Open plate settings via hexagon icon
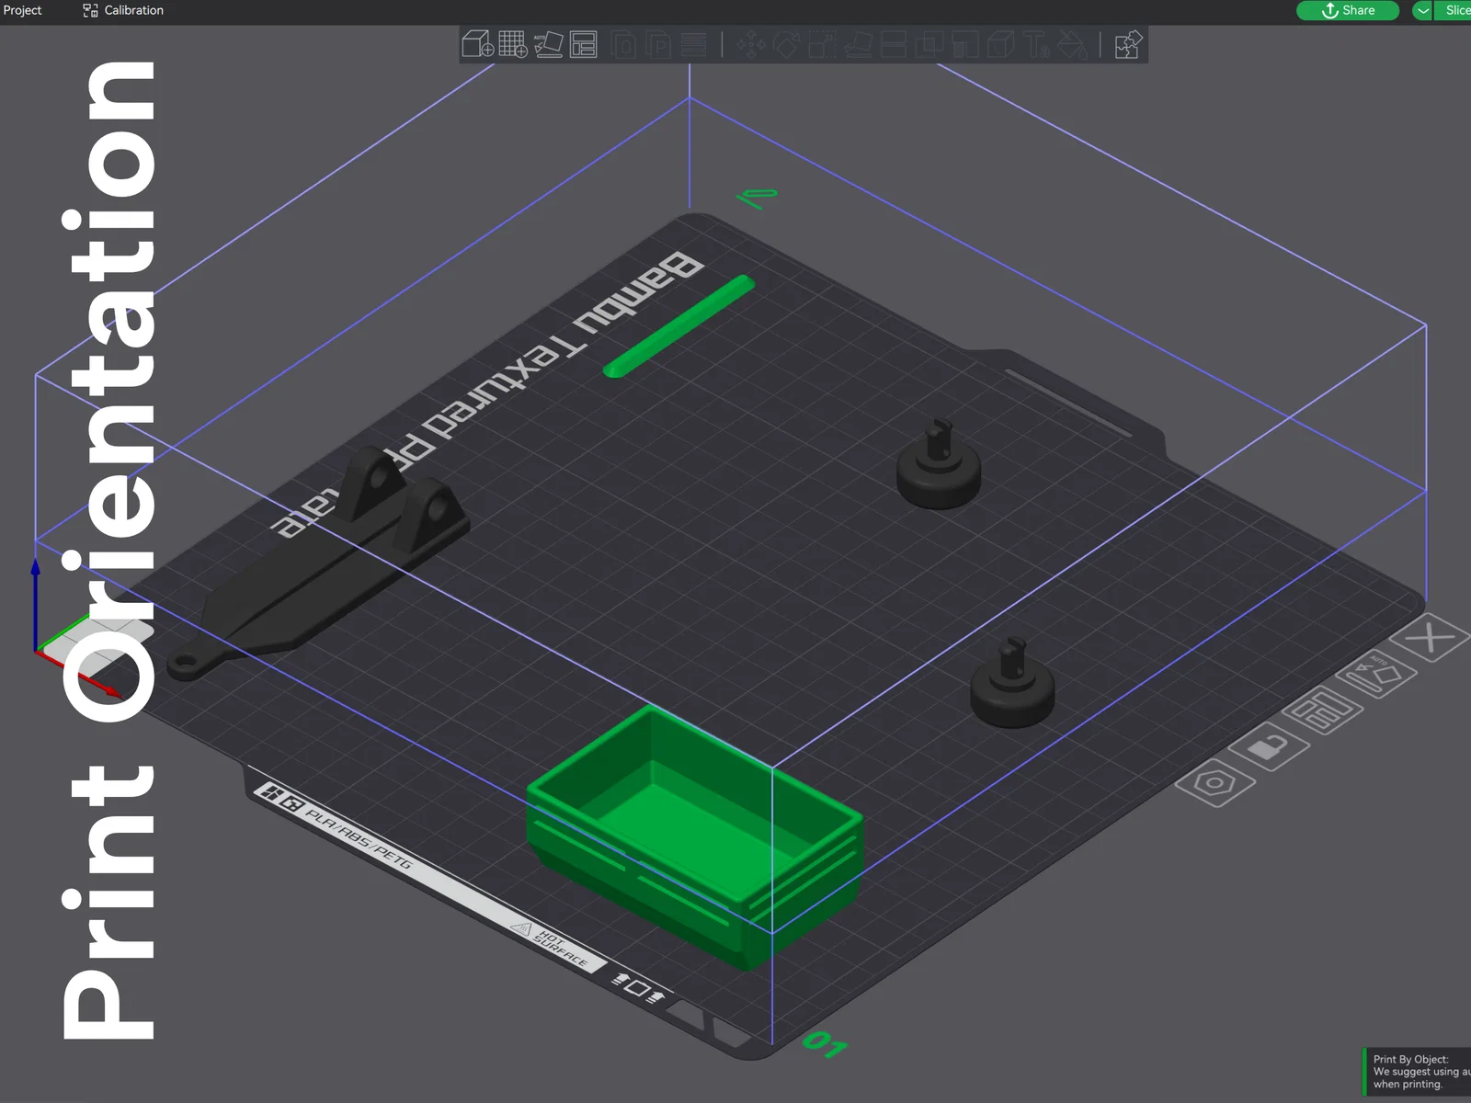The image size is (1471, 1103). click(1215, 783)
